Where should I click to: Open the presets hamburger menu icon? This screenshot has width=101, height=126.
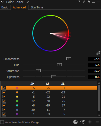point(94,2)
